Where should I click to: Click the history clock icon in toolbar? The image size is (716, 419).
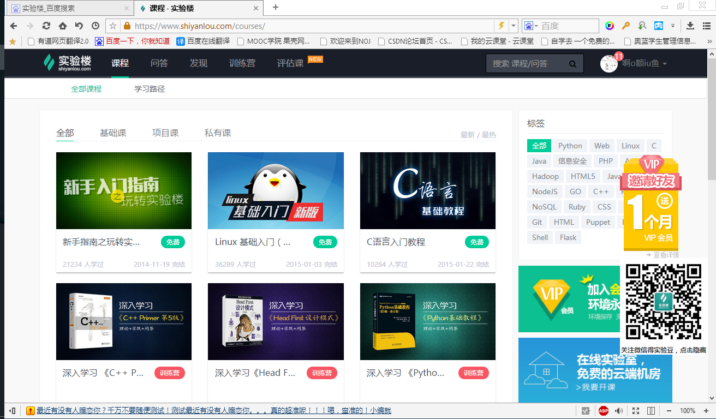click(96, 26)
